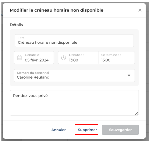The image size is (149, 141).
Task: Grab the notes box resize handle
Action: pos(137,113)
